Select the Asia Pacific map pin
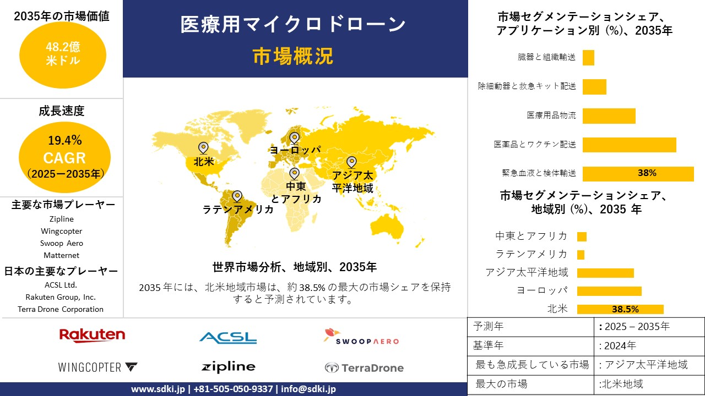The width and height of the screenshot is (705, 396). click(351, 162)
